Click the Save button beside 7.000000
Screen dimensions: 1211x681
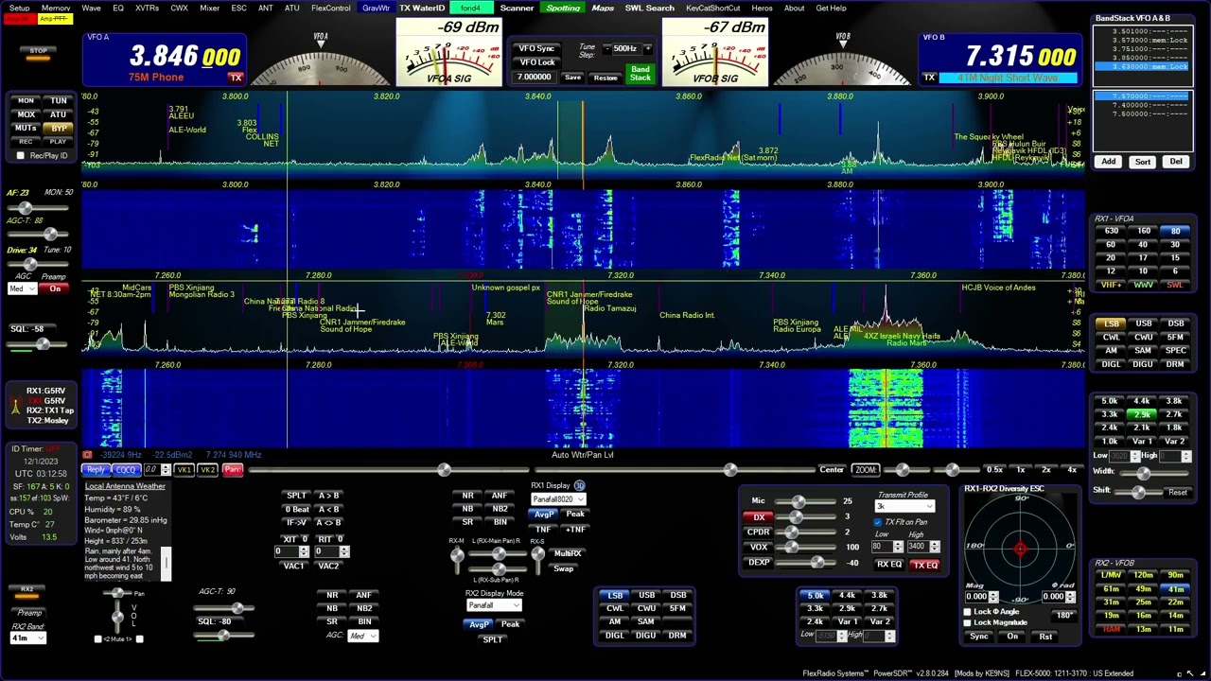tap(572, 78)
